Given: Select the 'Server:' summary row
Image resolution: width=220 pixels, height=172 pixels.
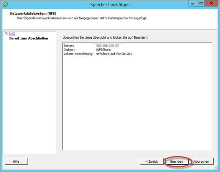Looking at the screenshot, I should point(91,46).
